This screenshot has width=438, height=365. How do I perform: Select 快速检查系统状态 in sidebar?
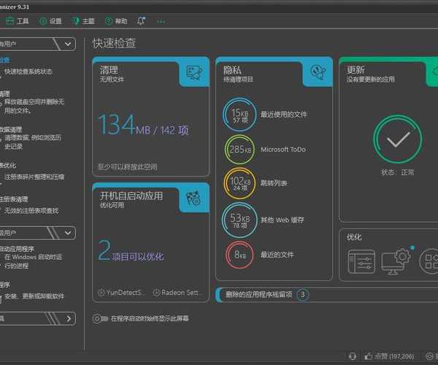click(x=28, y=72)
